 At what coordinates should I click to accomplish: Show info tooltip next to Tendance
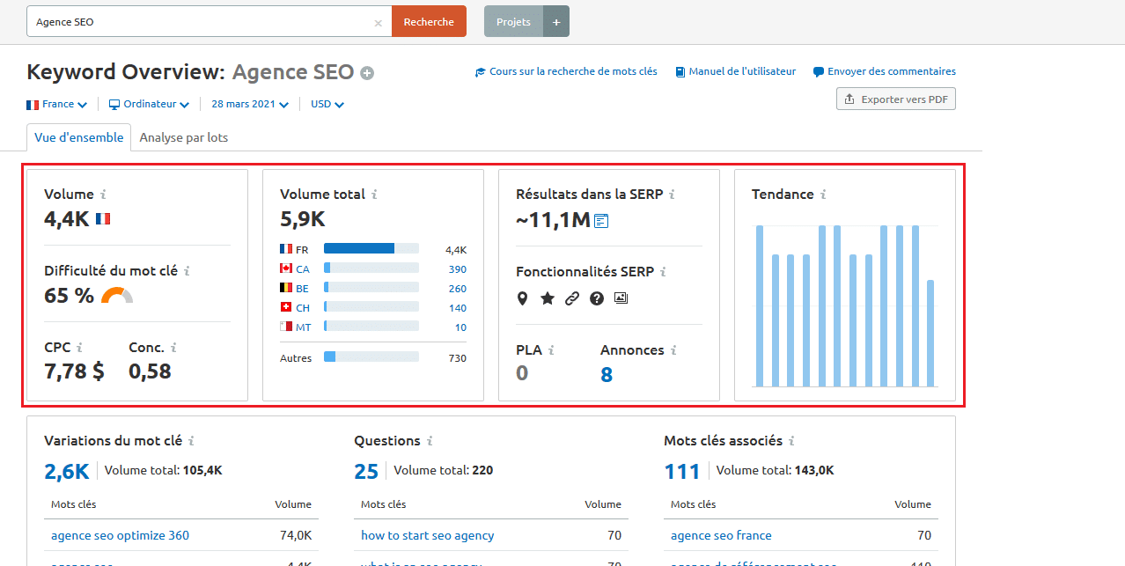coord(823,195)
